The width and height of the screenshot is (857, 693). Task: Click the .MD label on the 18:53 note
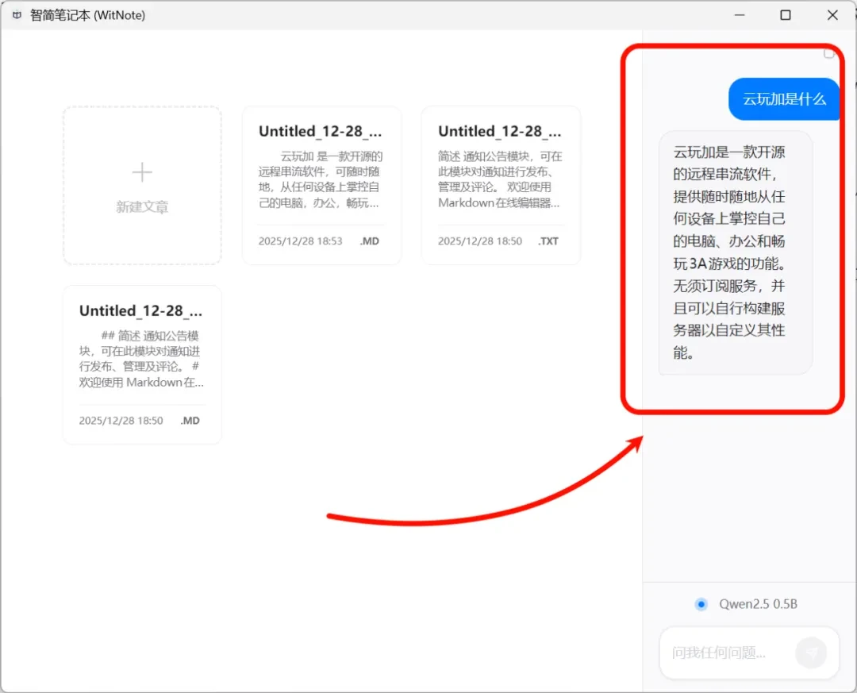[370, 241]
